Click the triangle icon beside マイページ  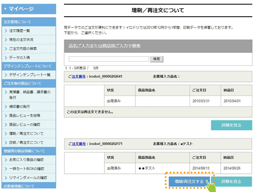[6, 8]
